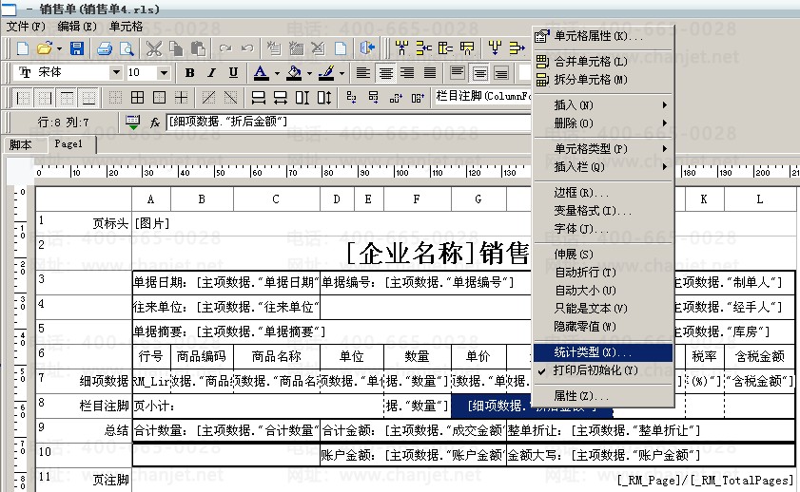800x492 pixels.
Task: Choose 合并单元格(L) in the menu
Action: click(590, 62)
